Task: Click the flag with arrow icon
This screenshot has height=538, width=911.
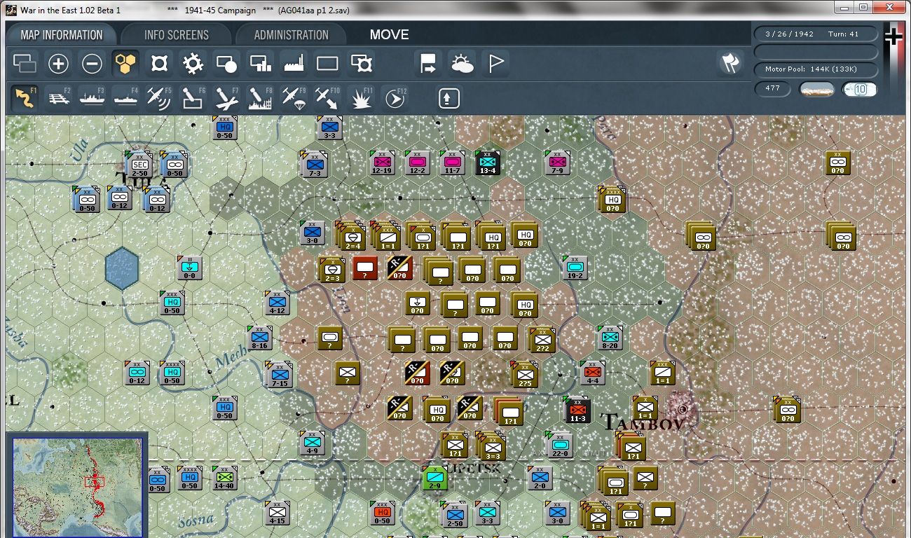Action: [x=427, y=64]
